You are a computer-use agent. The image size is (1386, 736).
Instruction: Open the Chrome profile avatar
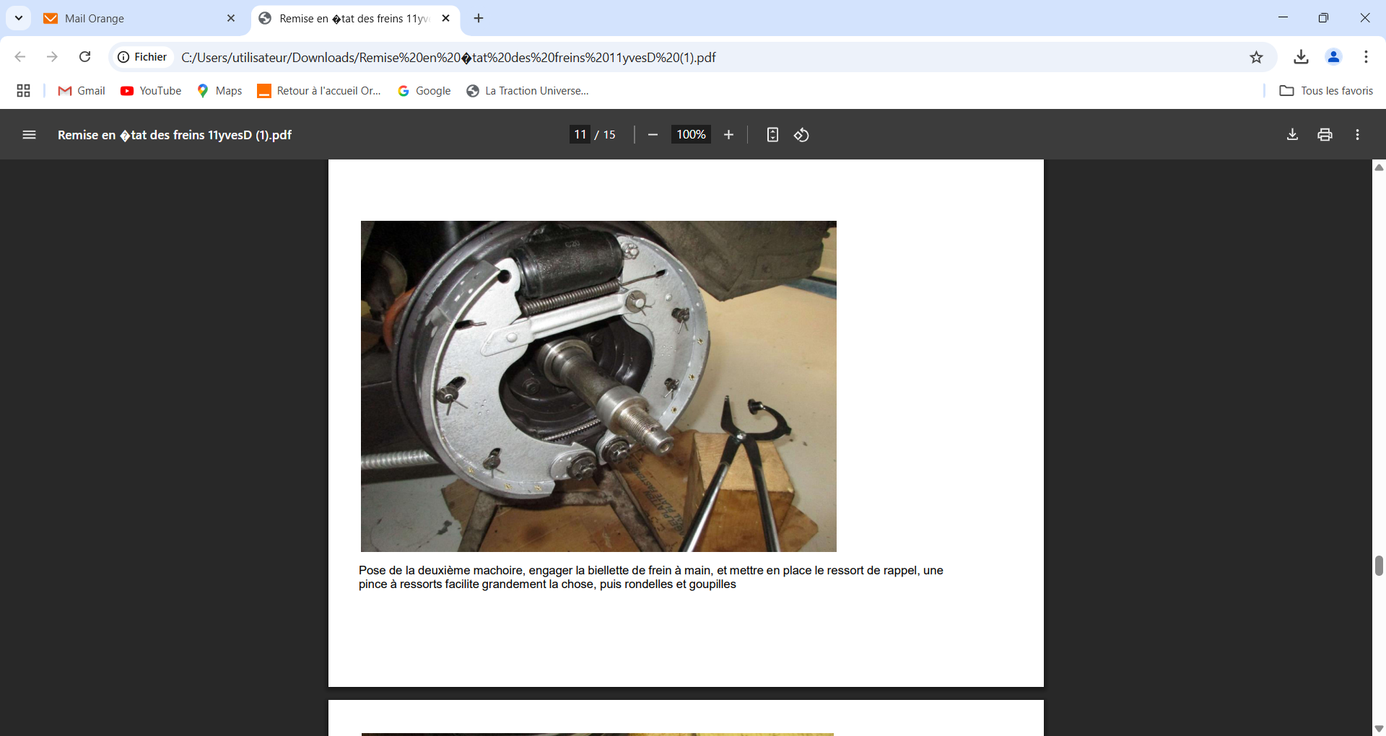coord(1333,57)
